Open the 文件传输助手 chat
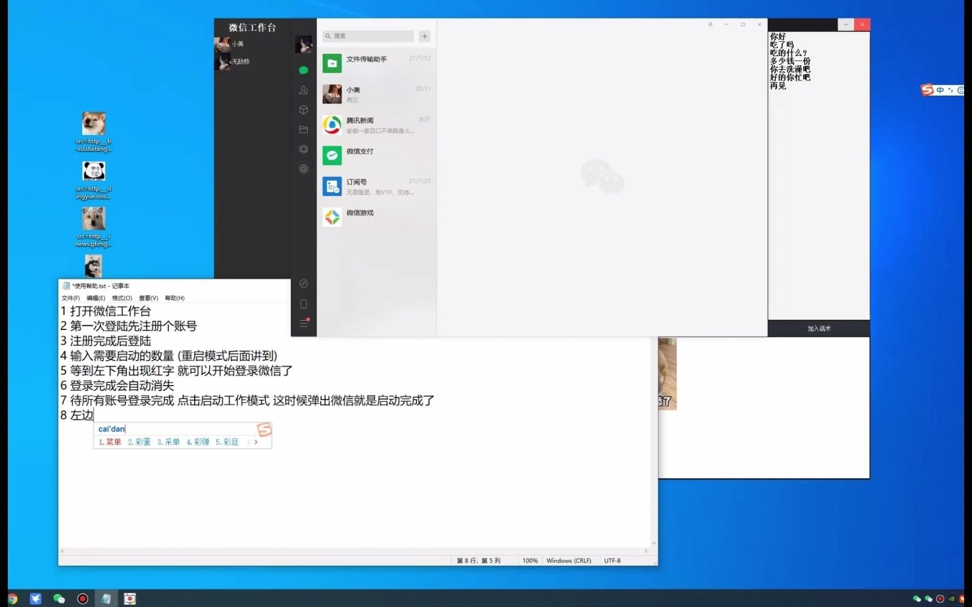Viewport: 972px width, 607px height. (x=377, y=63)
